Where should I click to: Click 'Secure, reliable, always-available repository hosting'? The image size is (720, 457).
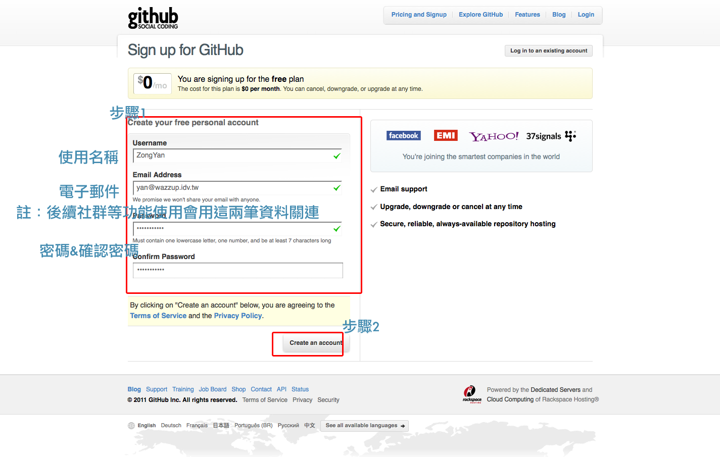[468, 224]
